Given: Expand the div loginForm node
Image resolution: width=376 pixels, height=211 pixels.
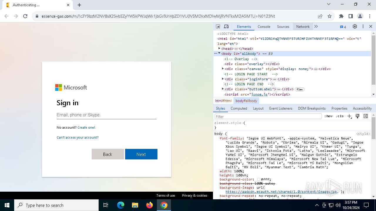Looking at the screenshot, I should [223, 79].
